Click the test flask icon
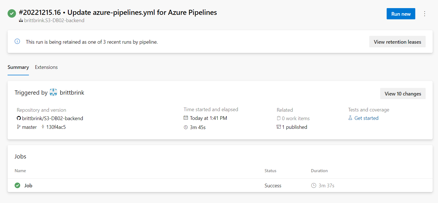Image resolution: width=438 pixels, height=203 pixels. click(350, 118)
